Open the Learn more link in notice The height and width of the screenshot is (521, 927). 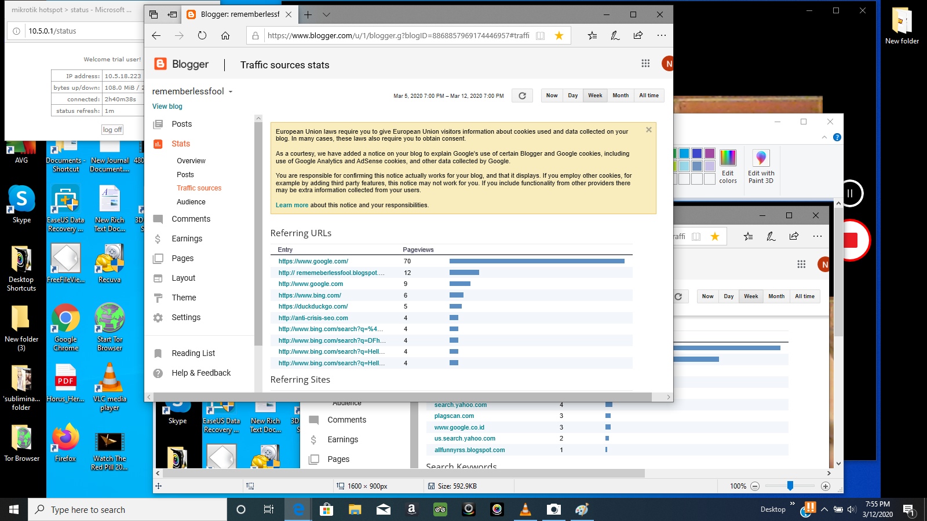(292, 205)
